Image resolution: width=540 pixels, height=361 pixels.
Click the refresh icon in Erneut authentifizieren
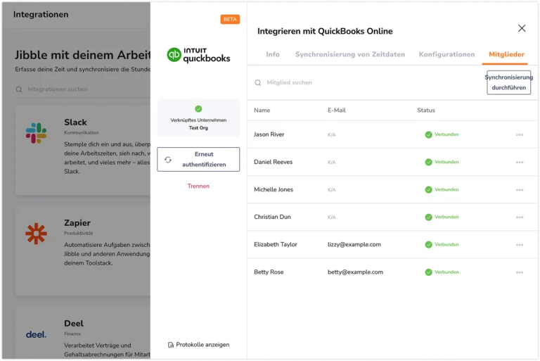pos(168,160)
